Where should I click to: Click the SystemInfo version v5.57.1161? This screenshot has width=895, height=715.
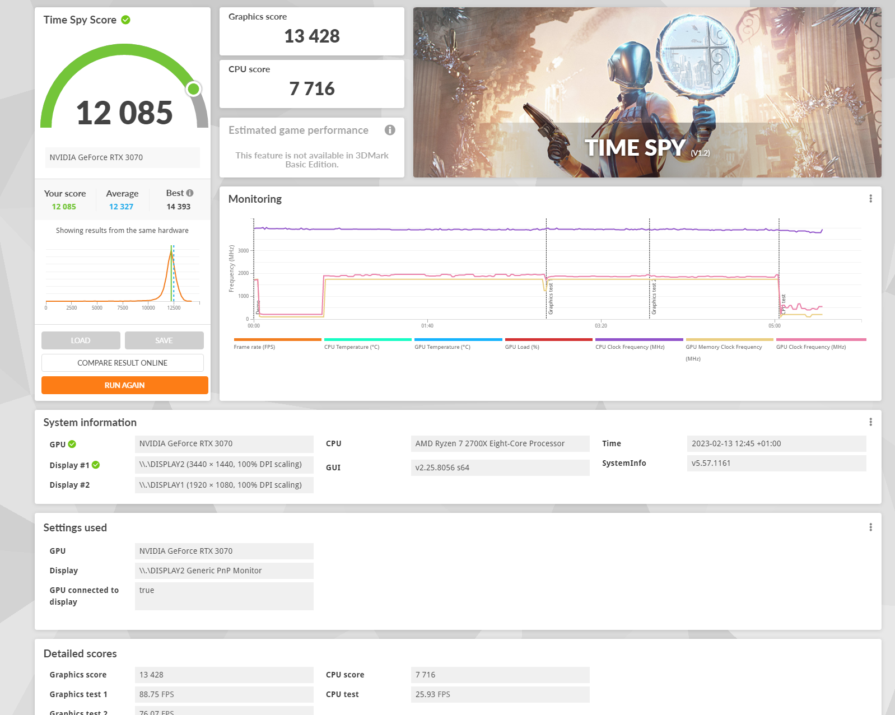coord(777,463)
